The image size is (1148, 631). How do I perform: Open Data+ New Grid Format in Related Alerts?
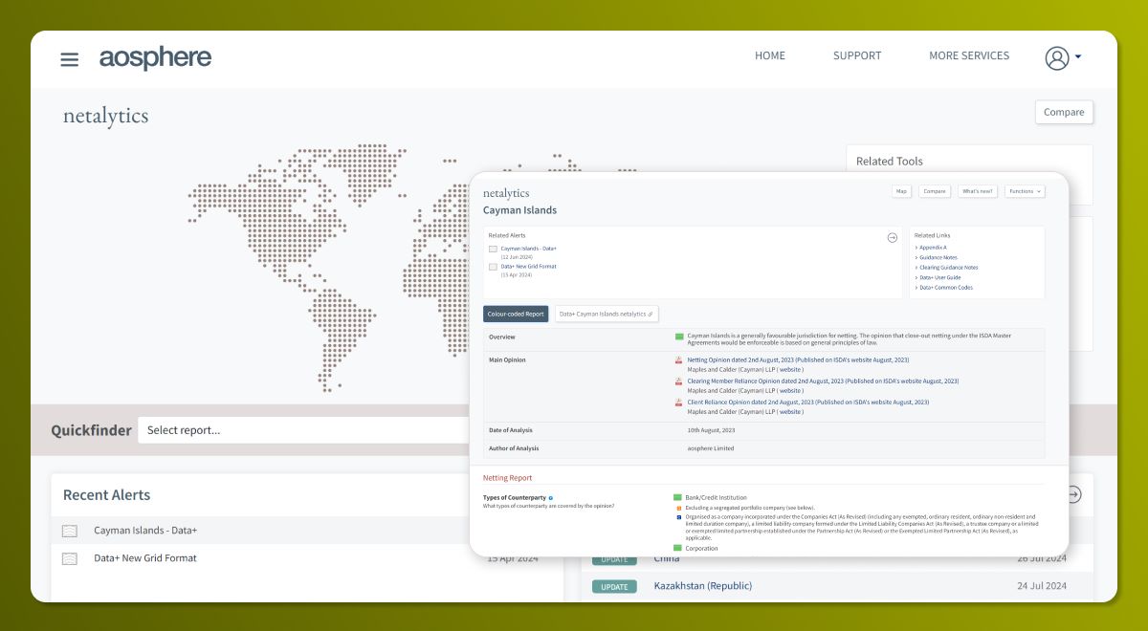coord(528,267)
